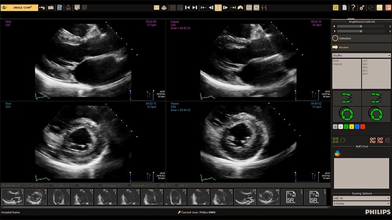Choose the gray -1 score swatch
Viewport: 392px width, 220px height.
pos(335,127)
